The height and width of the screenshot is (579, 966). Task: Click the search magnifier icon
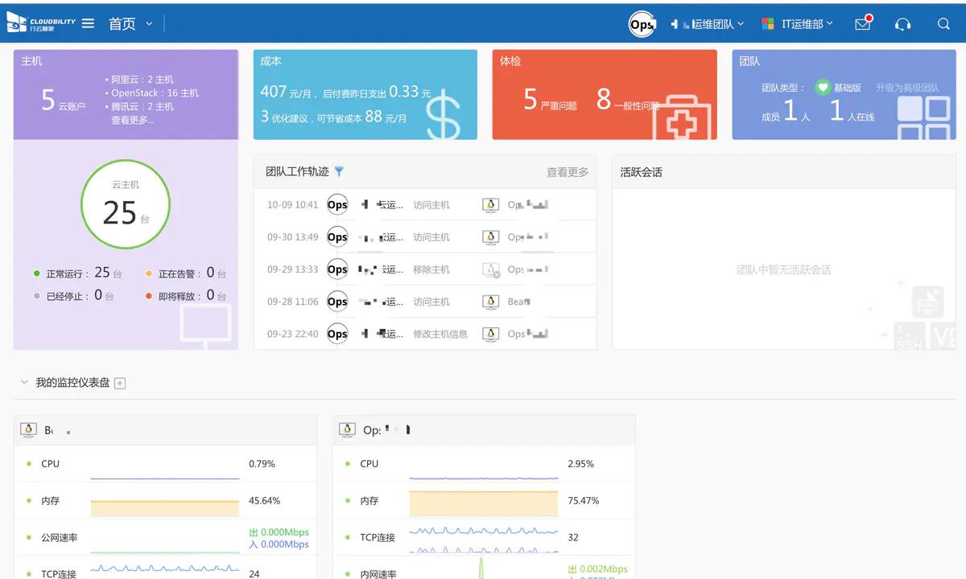click(x=944, y=24)
